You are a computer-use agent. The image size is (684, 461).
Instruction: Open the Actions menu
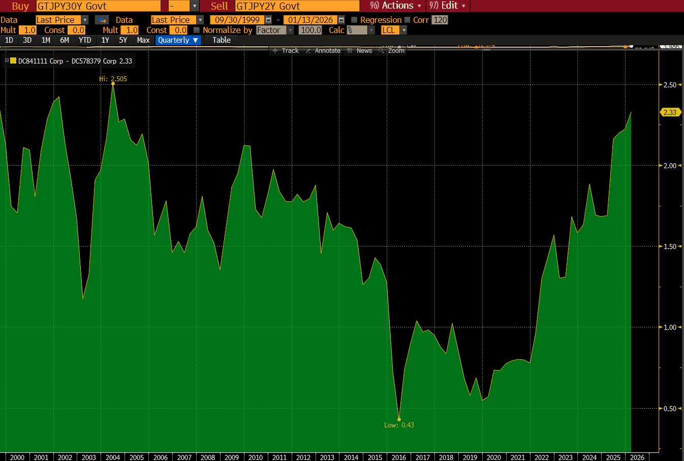coord(396,6)
